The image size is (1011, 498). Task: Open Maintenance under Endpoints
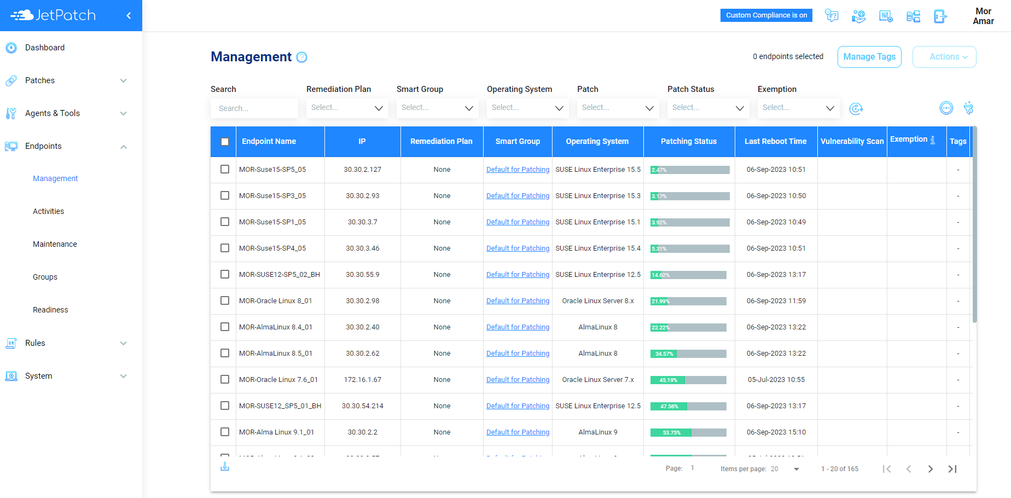(55, 244)
